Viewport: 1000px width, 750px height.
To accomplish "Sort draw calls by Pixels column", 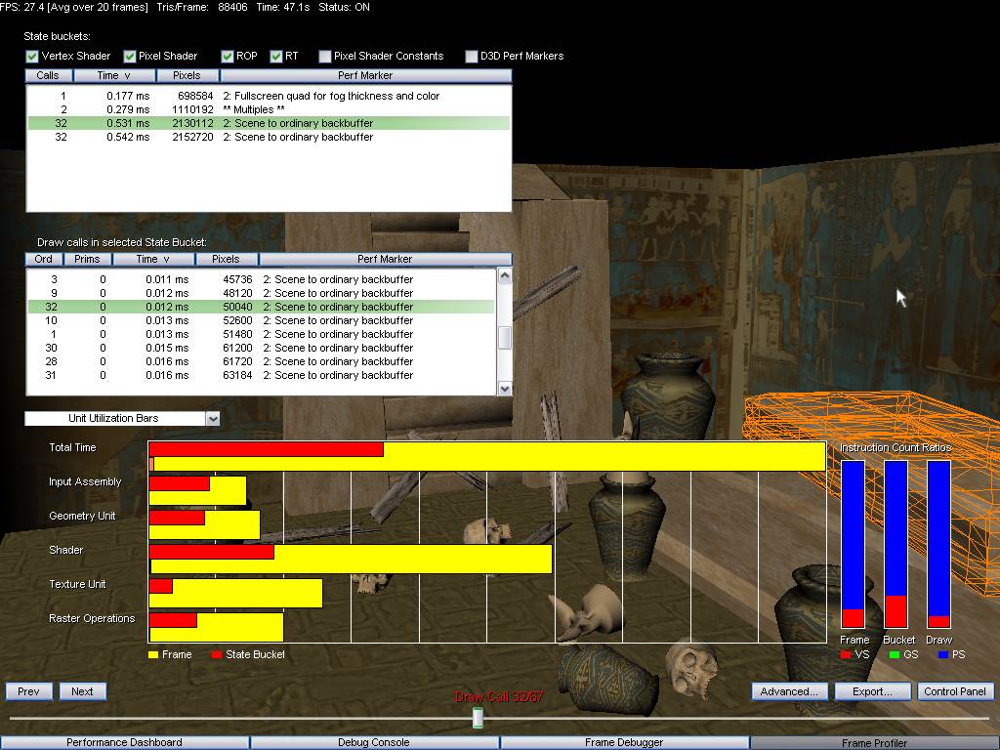I will point(226,259).
